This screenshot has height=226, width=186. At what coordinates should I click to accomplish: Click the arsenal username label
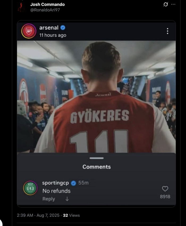click(x=49, y=27)
